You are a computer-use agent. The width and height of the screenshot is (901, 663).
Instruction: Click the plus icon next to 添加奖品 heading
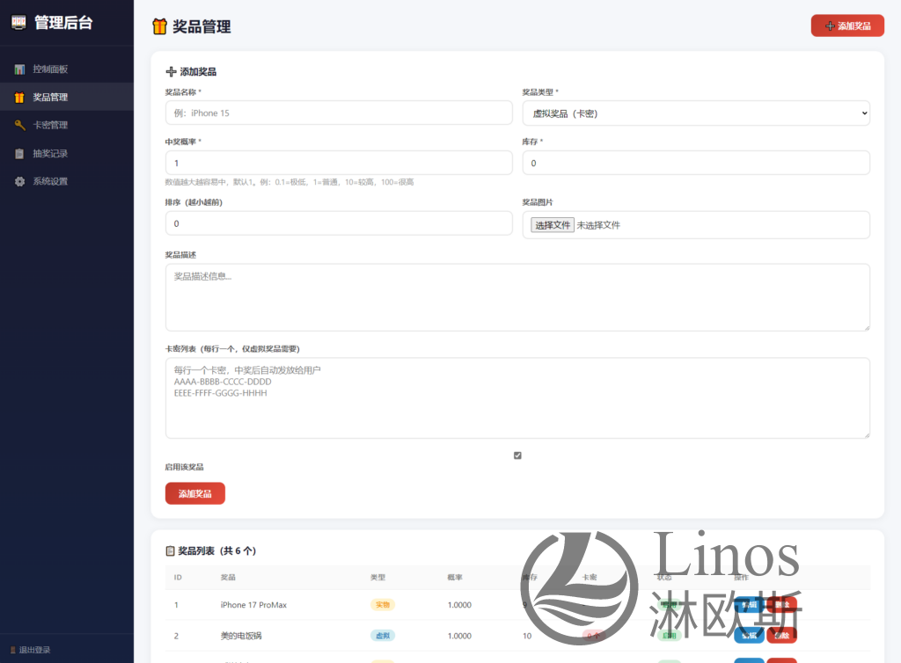pos(171,72)
